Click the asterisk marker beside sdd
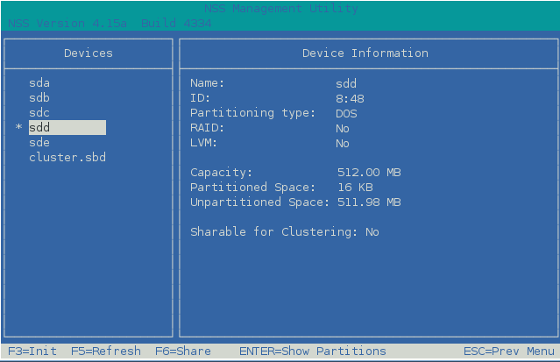 point(18,129)
